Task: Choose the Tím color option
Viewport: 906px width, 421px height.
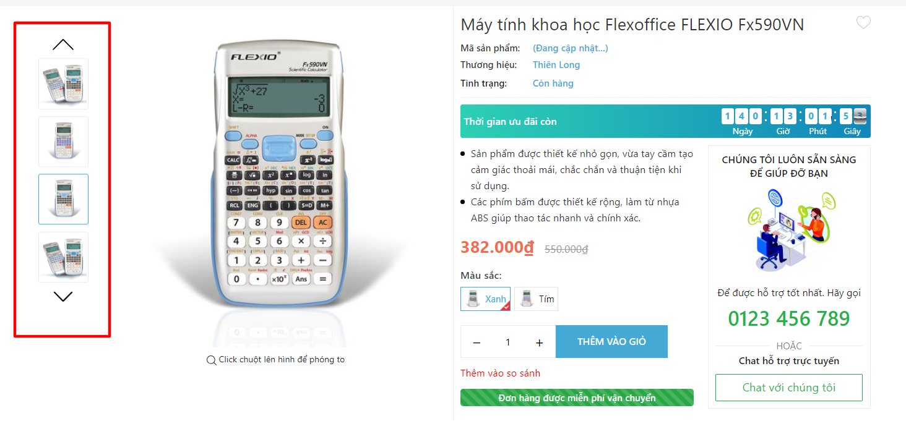Action: 536,299
